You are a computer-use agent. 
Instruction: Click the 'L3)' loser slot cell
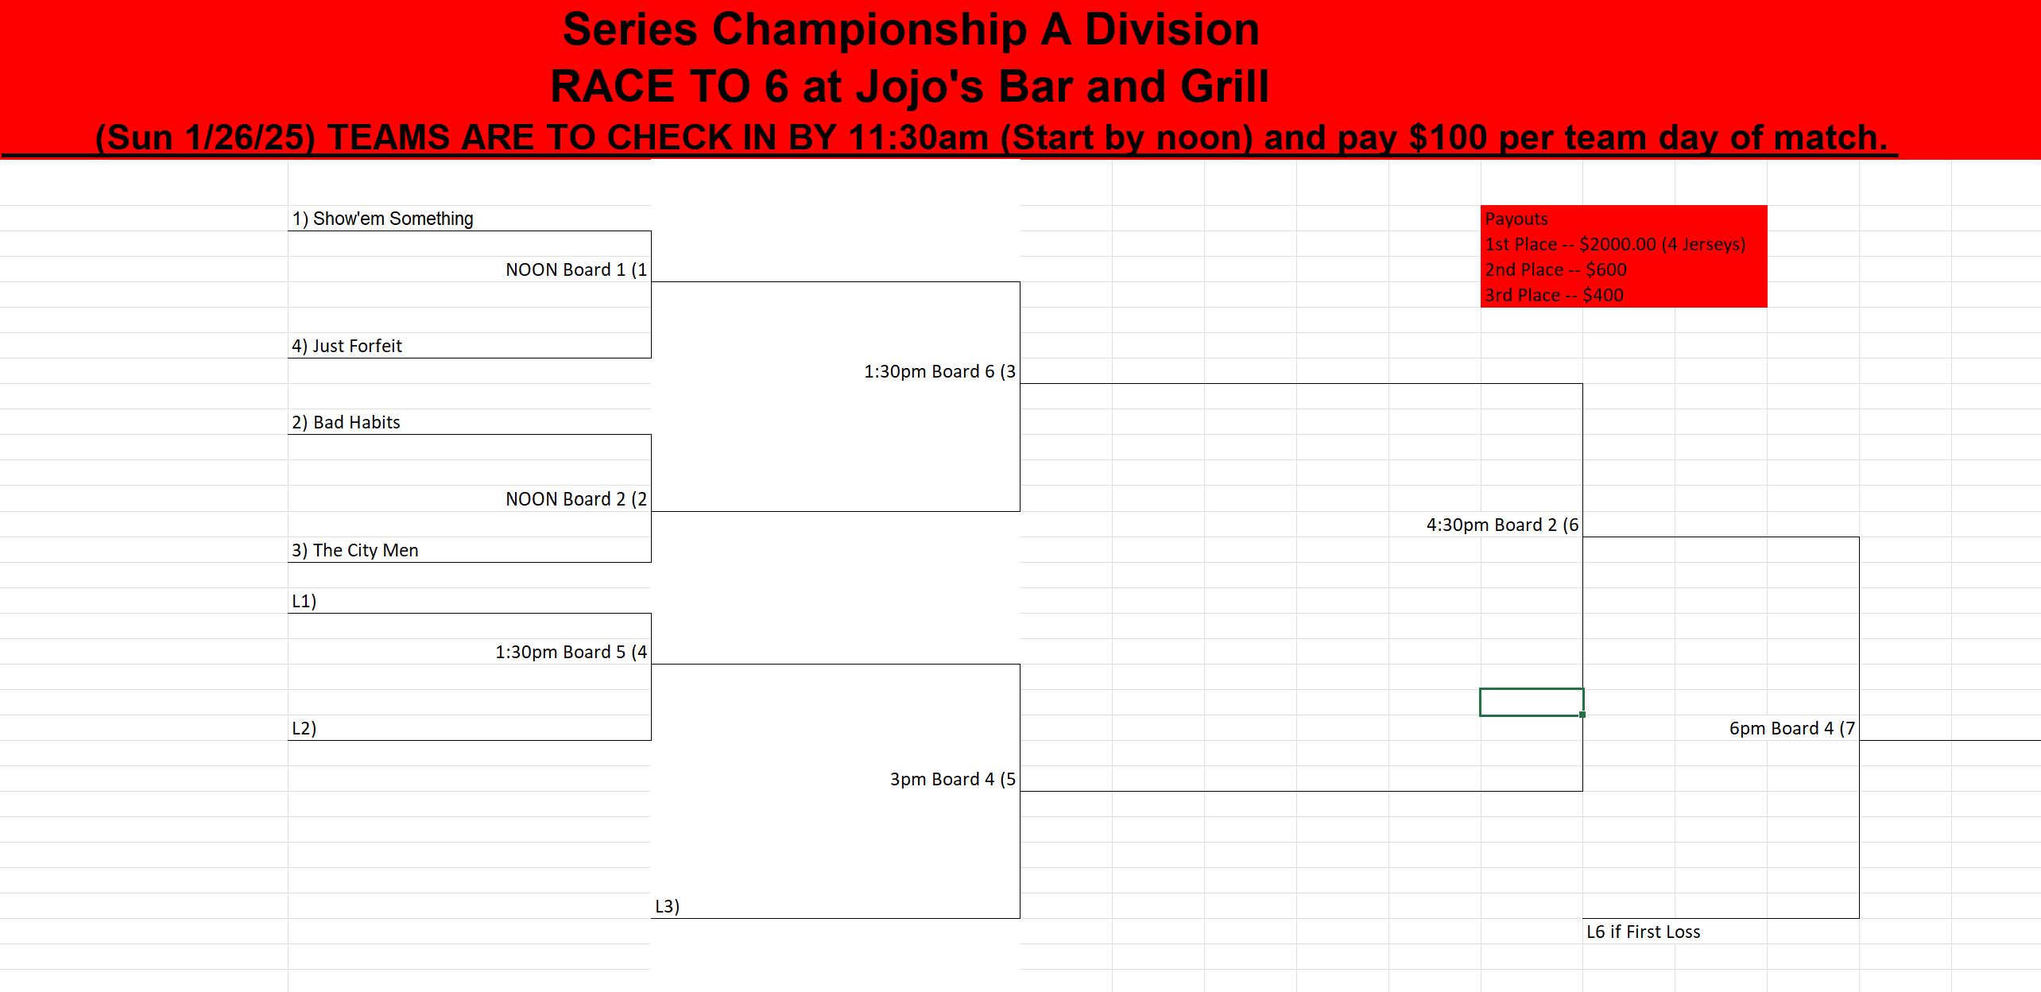835,906
